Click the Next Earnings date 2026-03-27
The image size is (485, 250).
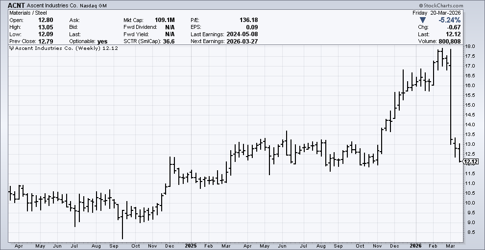point(242,42)
